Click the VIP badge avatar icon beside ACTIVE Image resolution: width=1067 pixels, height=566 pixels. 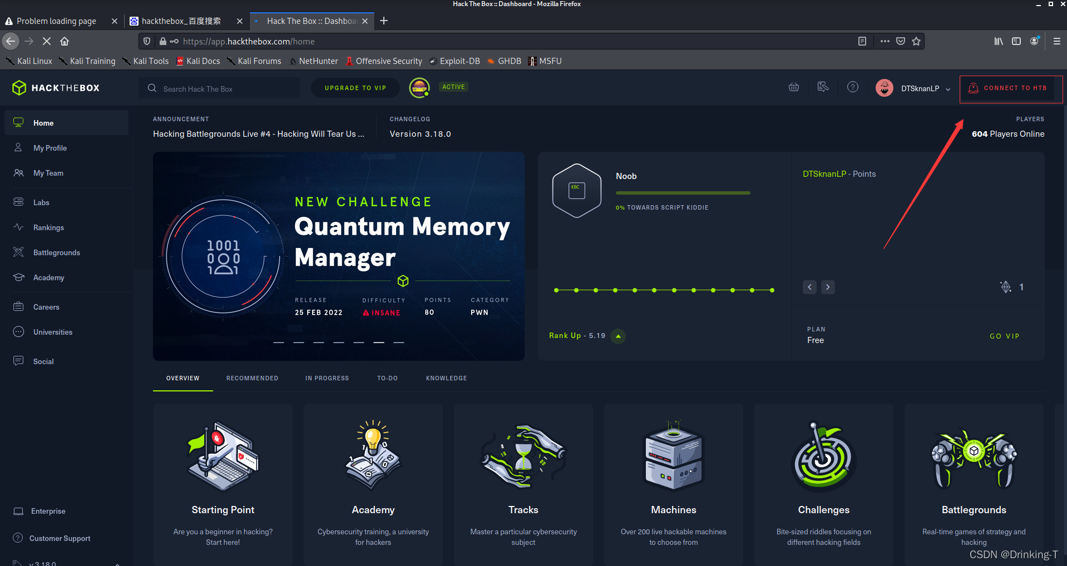419,87
